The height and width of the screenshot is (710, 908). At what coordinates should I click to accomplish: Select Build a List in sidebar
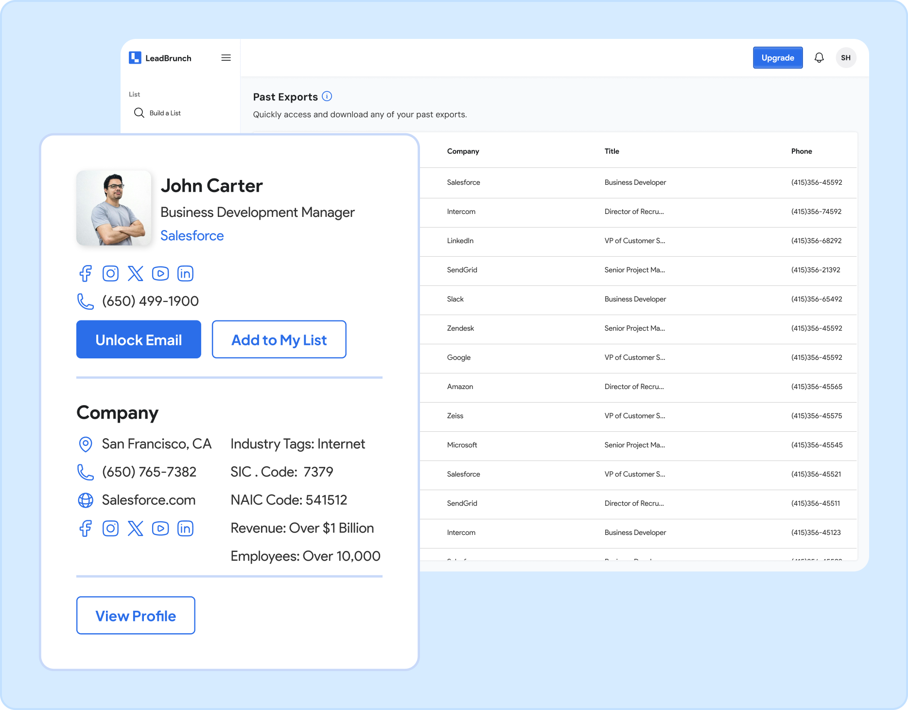[x=165, y=113]
